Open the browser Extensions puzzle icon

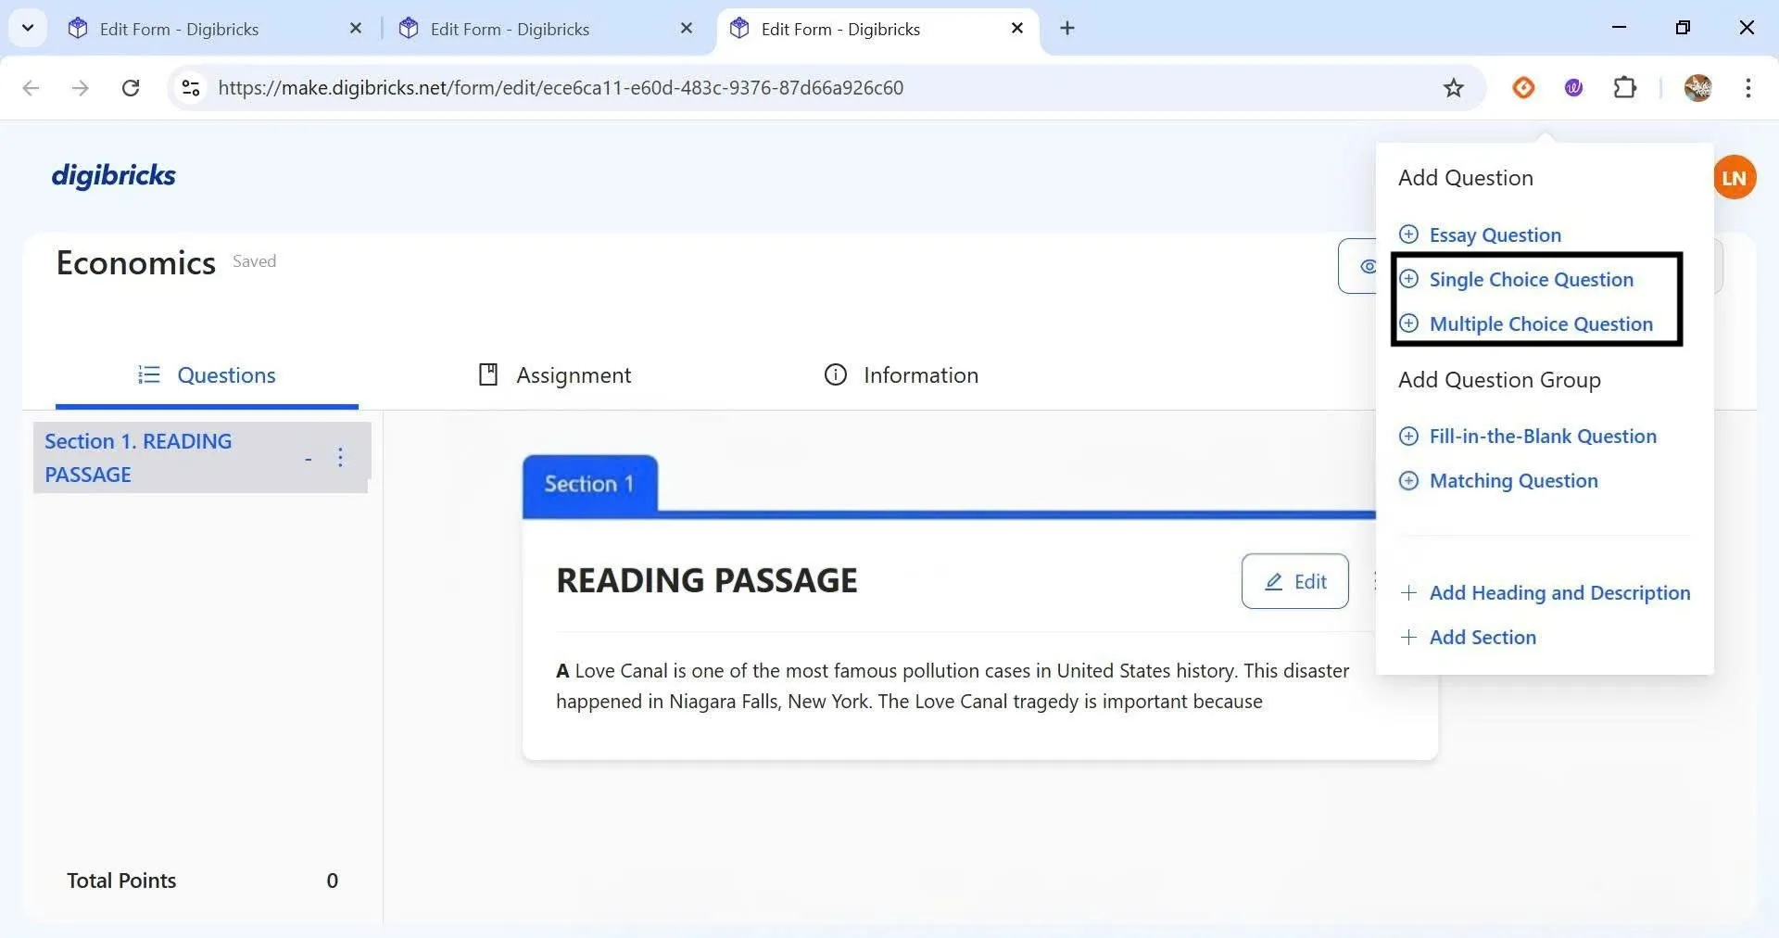1624,88
